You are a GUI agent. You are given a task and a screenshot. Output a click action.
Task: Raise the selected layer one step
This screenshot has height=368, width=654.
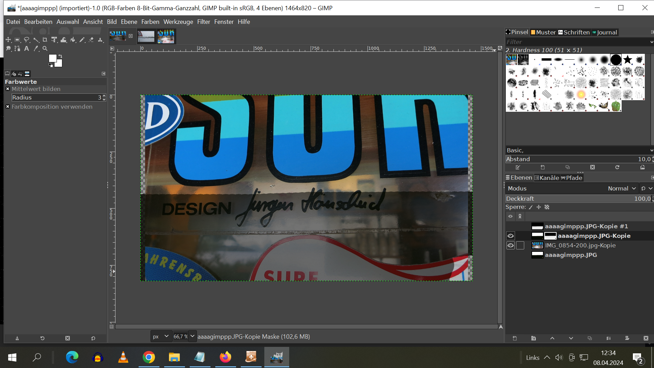click(x=552, y=338)
